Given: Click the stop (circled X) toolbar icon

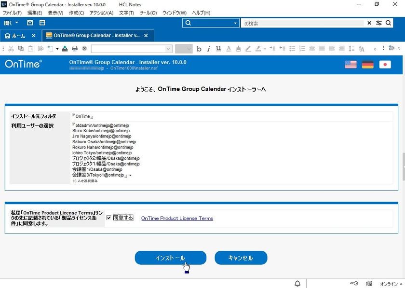Looking at the screenshot, I should click(x=84, y=49).
